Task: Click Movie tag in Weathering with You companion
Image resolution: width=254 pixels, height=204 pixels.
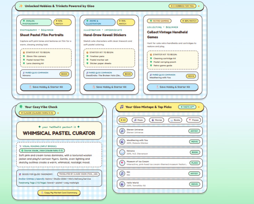Action: pyautogui.click(x=191, y=76)
